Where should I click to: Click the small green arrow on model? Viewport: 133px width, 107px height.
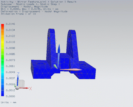[x=56, y=67]
